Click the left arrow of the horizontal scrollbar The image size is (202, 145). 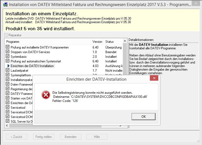click(x=7, y=126)
